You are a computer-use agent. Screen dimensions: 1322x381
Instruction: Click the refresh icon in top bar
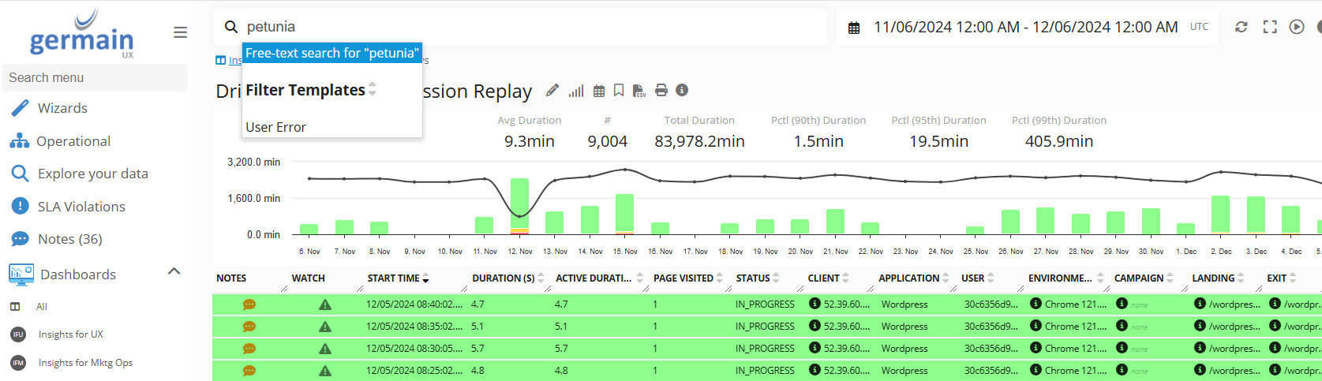1241,27
